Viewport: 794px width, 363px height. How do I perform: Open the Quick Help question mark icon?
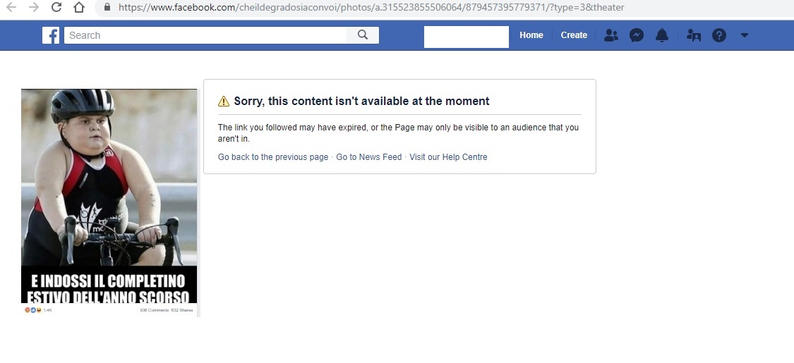(719, 35)
